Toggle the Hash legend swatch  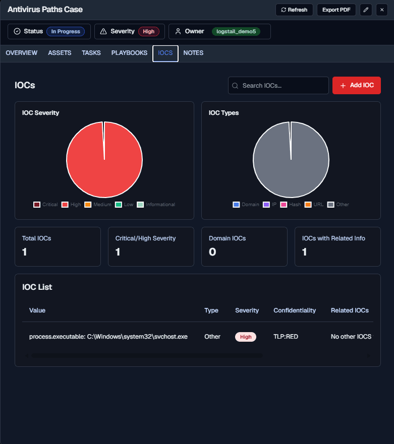(x=284, y=205)
